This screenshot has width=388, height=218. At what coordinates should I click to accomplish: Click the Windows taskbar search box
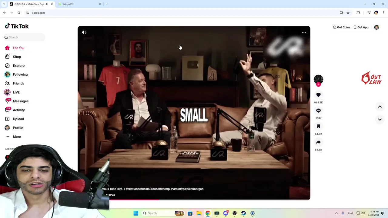tap(163, 213)
